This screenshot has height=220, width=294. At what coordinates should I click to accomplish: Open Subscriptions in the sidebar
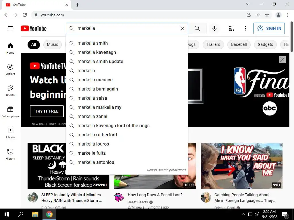(x=10, y=112)
